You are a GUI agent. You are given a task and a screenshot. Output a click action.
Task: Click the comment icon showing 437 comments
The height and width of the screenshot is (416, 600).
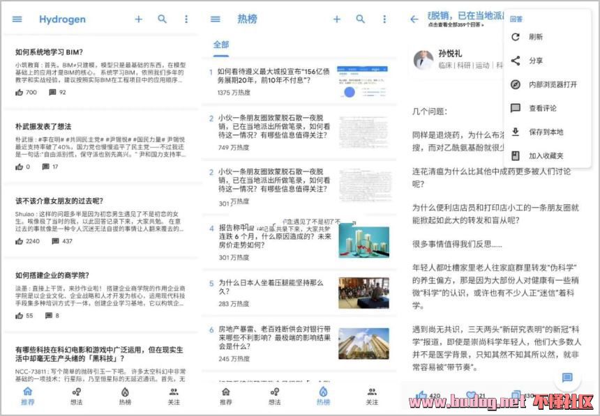pyautogui.click(x=53, y=241)
